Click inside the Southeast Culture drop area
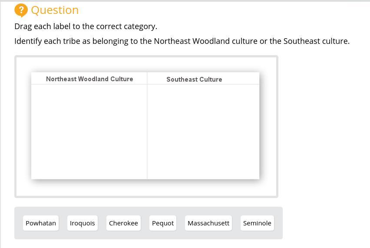370x248 pixels. coord(203,131)
